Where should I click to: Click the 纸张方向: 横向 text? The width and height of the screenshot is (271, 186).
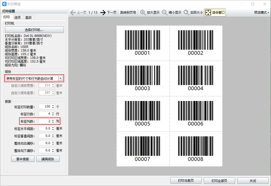[15, 65]
